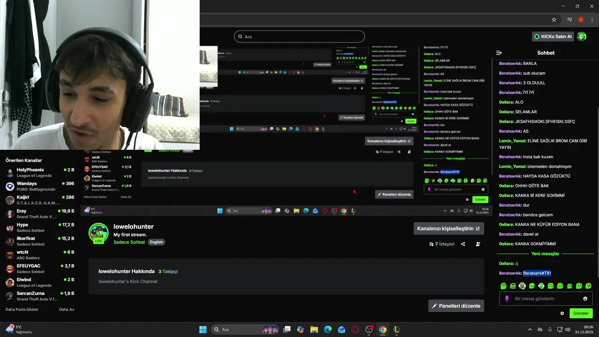Open File Explorer from the taskbar
This screenshot has height=337, width=599.
[x=314, y=330]
